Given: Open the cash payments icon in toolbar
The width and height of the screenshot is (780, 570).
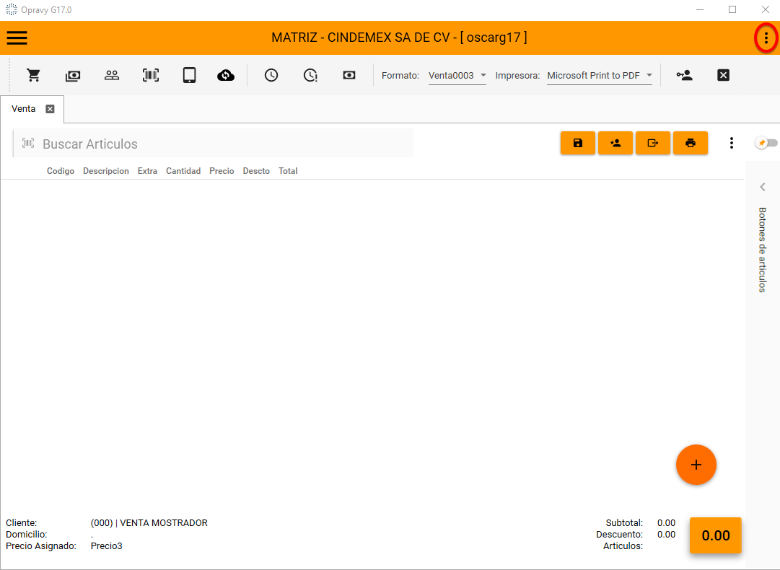Looking at the screenshot, I should click(x=73, y=76).
